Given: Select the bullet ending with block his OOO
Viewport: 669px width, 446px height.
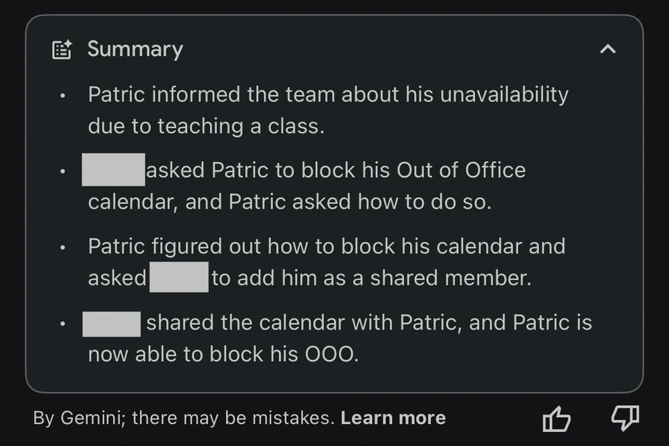Looking at the screenshot, I should click(337, 338).
